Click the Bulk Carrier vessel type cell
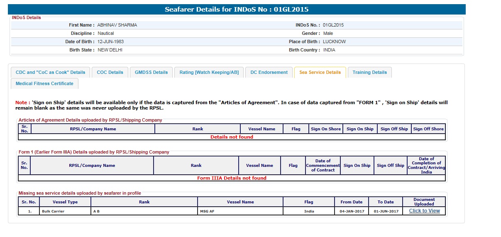This screenshot has height=237, width=501. point(53,211)
